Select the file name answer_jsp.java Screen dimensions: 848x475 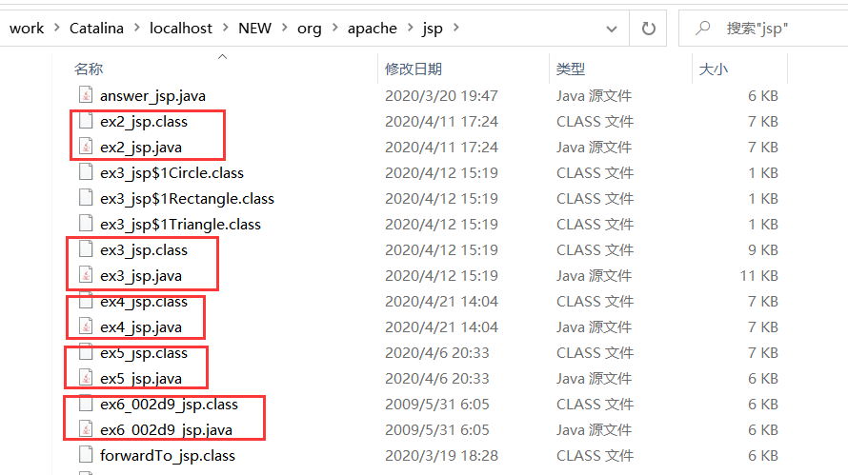[x=152, y=96]
